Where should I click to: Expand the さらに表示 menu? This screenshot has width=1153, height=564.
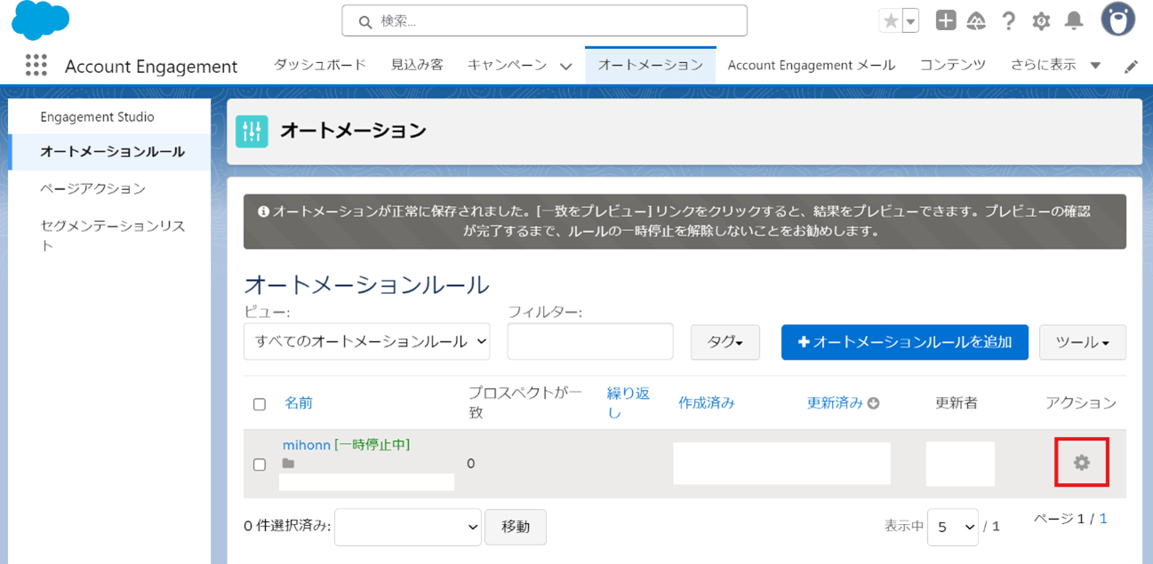tap(1055, 65)
